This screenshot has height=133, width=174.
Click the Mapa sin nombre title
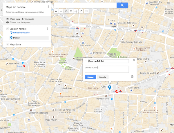[16, 7]
